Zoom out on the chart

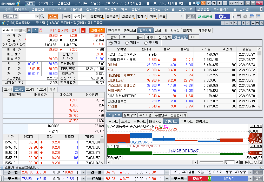click(x=256, y=162)
